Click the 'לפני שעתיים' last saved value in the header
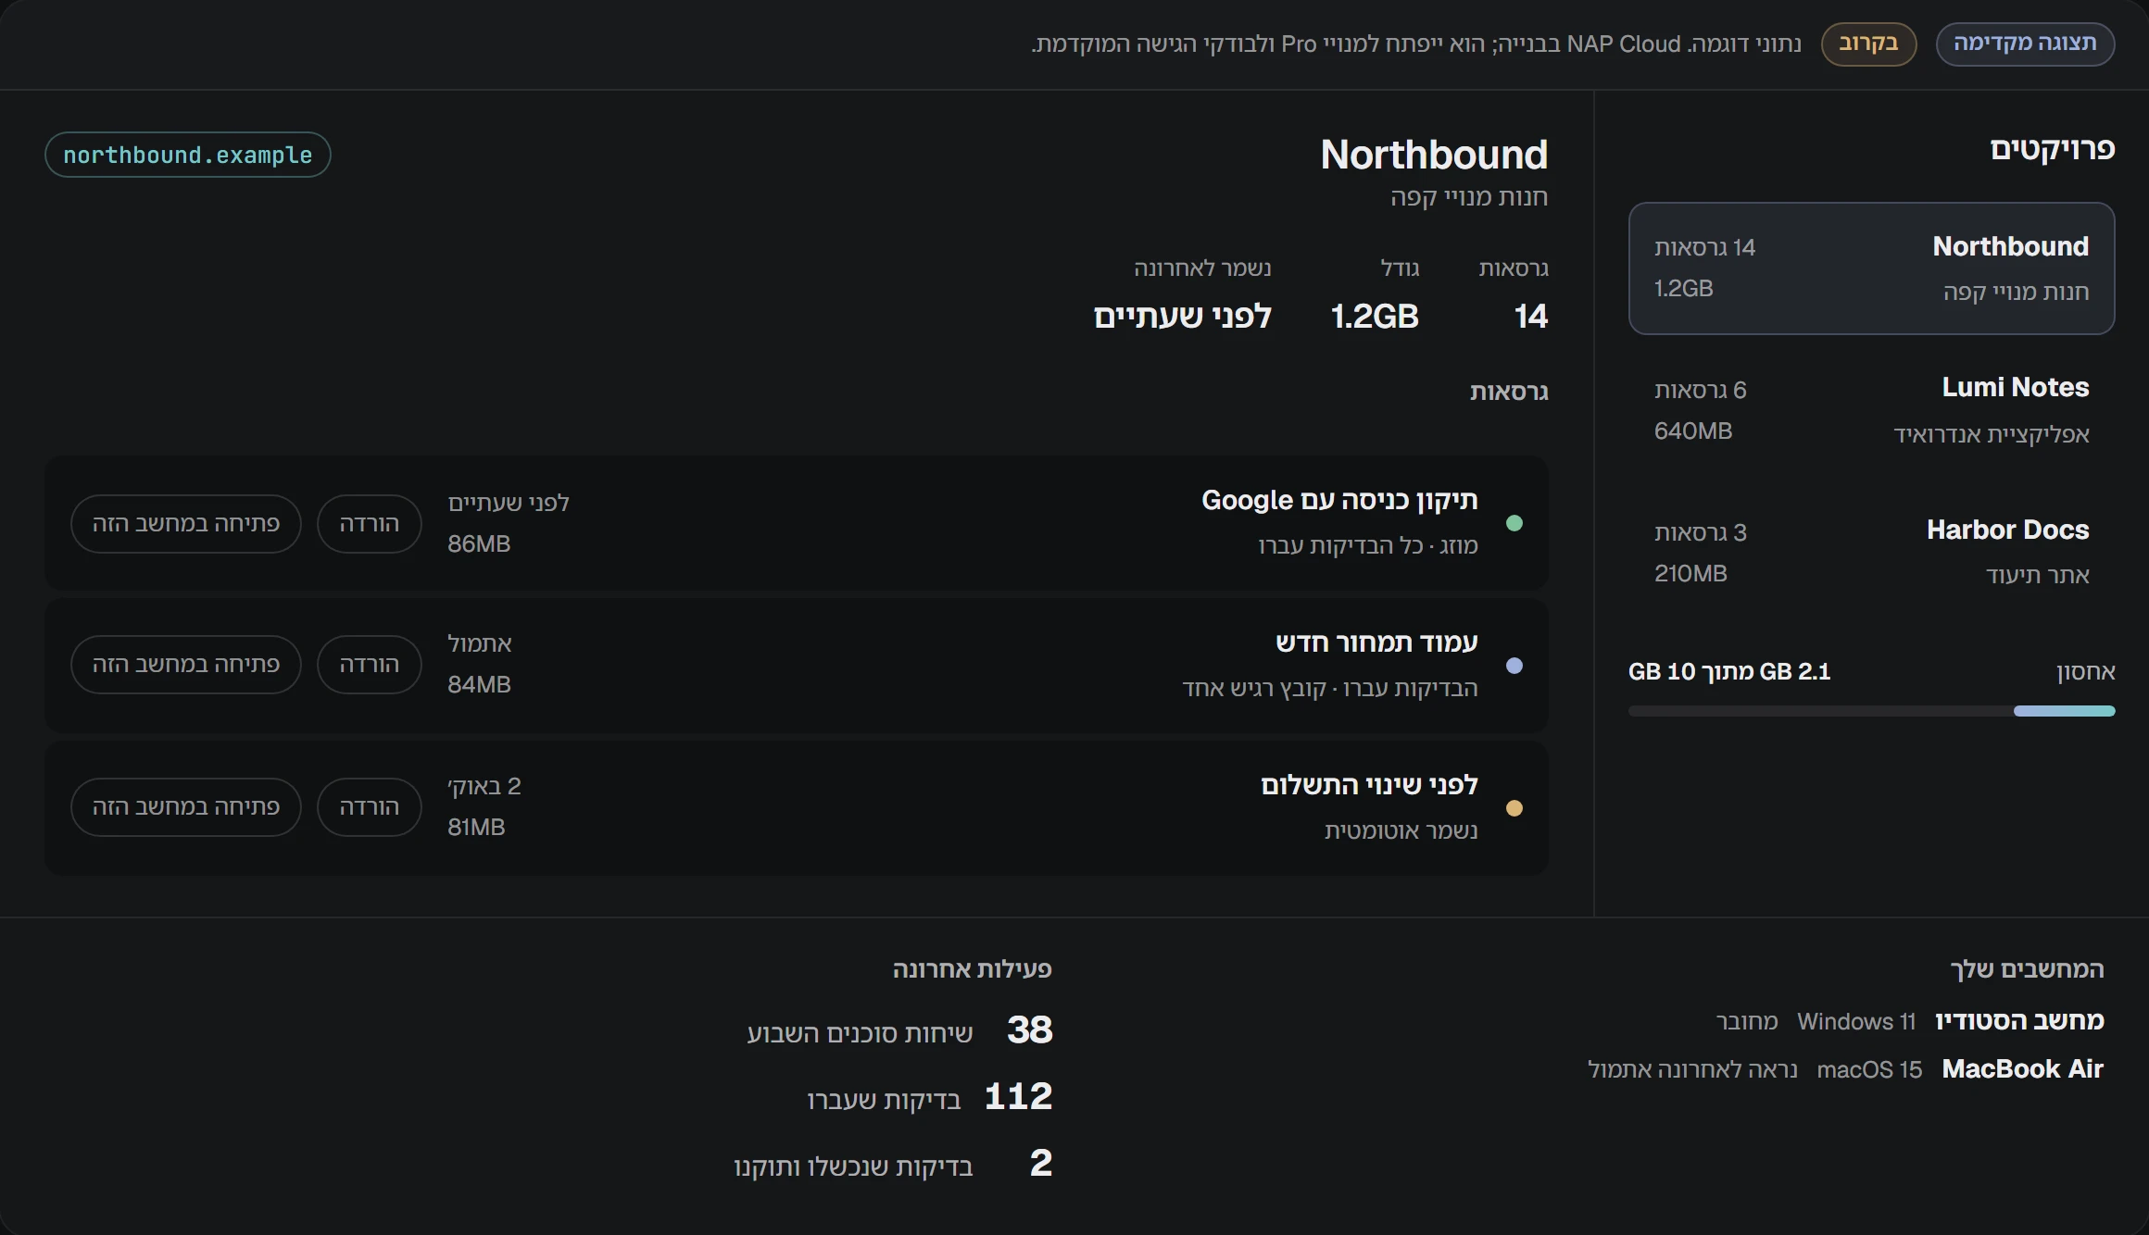This screenshot has width=2149, height=1235. [x=1183, y=317]
